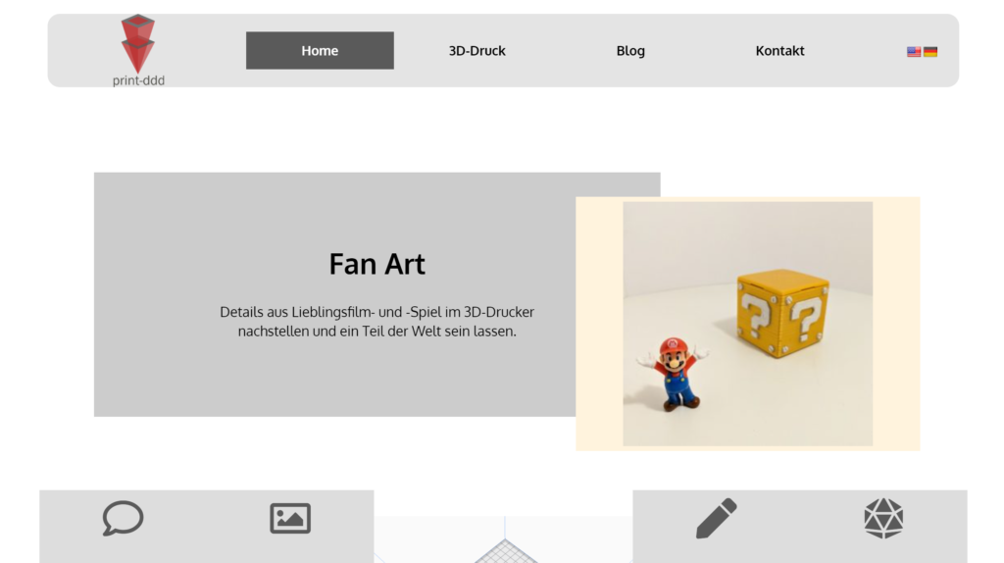Screen dimensions: 1004x563
Task: Select the pencil edit icon
Action: tap(717, 518)
